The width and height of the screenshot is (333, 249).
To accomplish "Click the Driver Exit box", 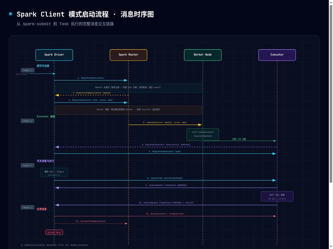I will 54,232.
